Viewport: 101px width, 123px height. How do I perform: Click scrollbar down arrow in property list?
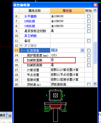[x=95, y=83]
